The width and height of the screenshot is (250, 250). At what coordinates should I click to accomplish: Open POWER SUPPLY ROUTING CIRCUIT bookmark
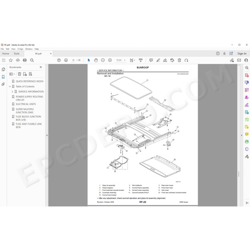pyautogui.click(x=29, y=98)
